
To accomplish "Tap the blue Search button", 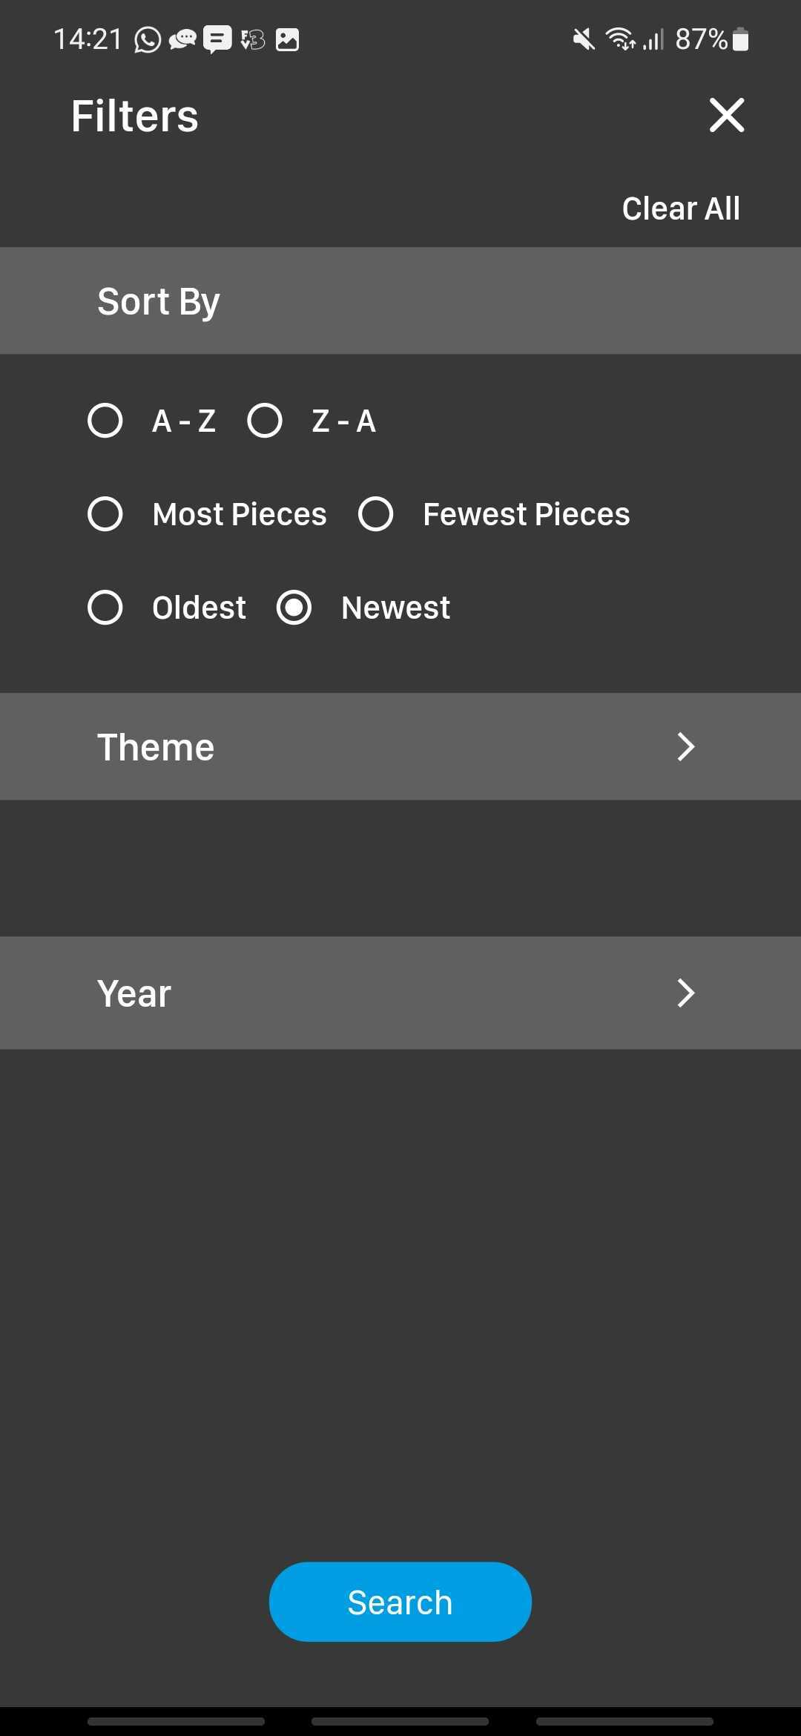I will click(400, 1602).
